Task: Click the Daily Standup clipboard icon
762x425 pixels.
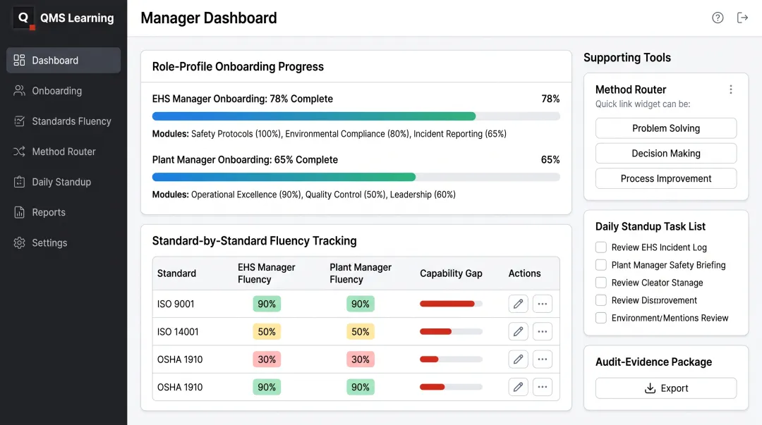Action: 19,182
